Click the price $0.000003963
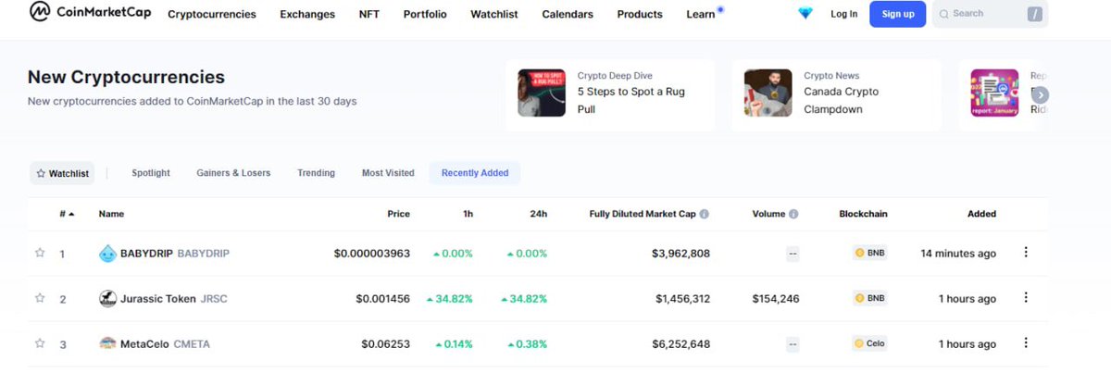 372,253
